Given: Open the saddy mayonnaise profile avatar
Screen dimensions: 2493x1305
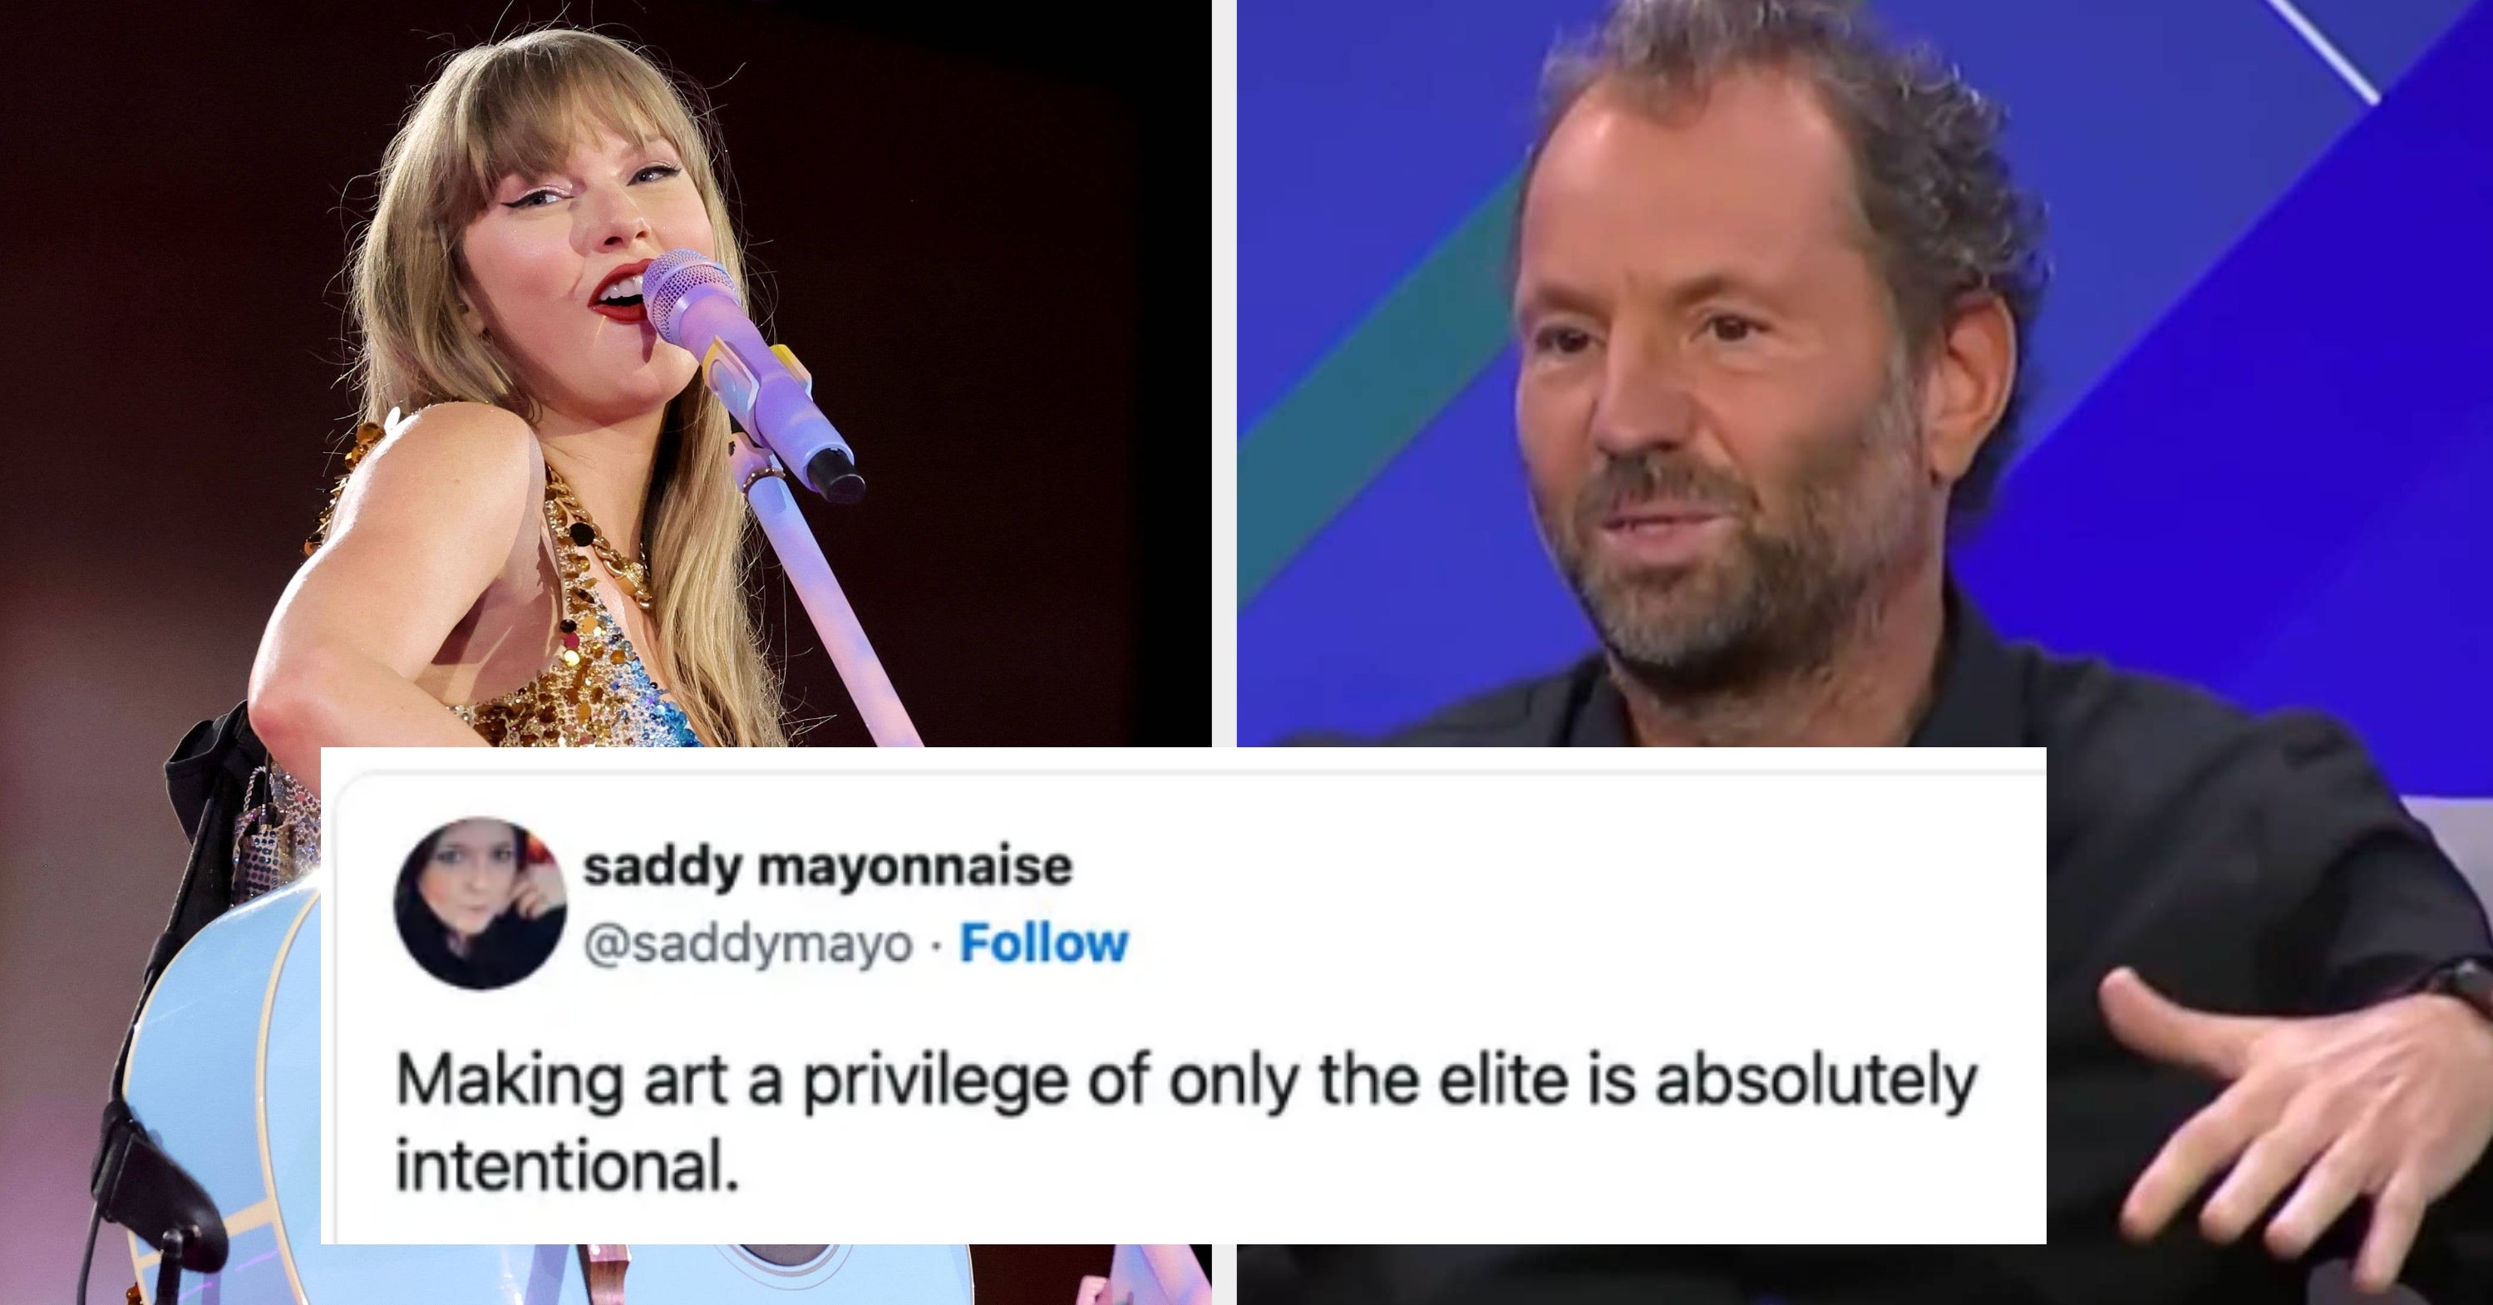Looking at the screenshot, I should click(x=480, y=903).
